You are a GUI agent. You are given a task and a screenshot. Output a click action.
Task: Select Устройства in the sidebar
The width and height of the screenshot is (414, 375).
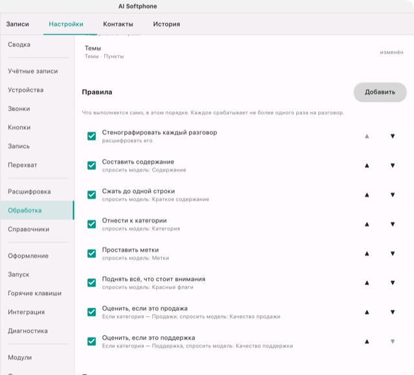tap(37, 90)
